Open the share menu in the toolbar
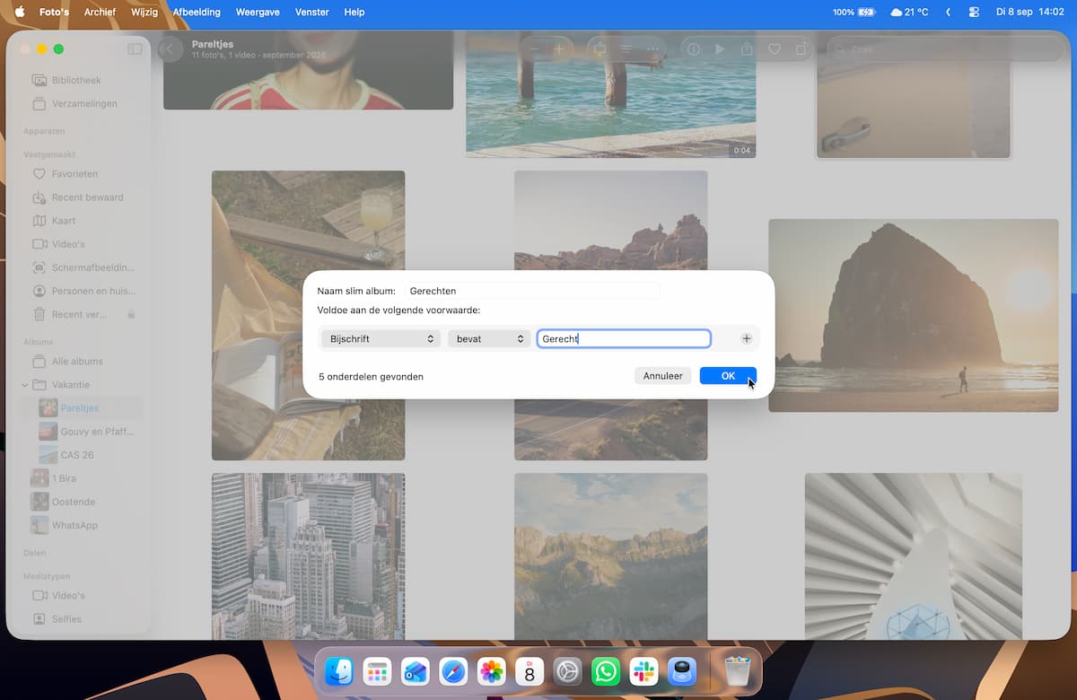This screenshot has height=700, width=1077. coord(747,49)
